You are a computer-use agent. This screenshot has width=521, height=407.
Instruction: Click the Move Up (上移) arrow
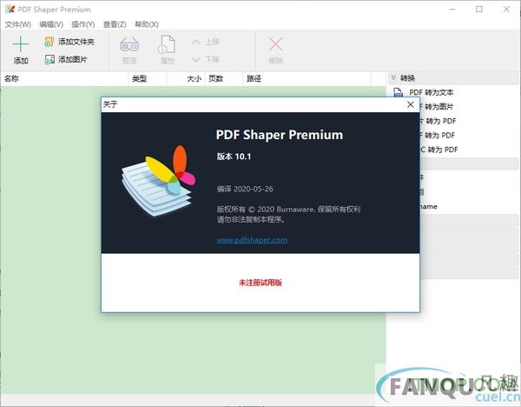coord(196,43)
